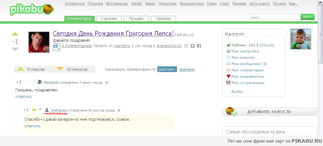Open the Pikabu logo home link
The height and width of the screenshot is (146, 323).
[x=32, y=9]
